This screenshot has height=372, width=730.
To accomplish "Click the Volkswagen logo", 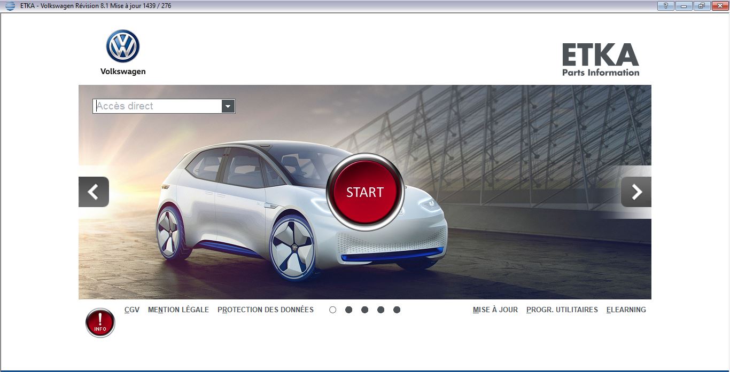I will (x=123, y=52).
